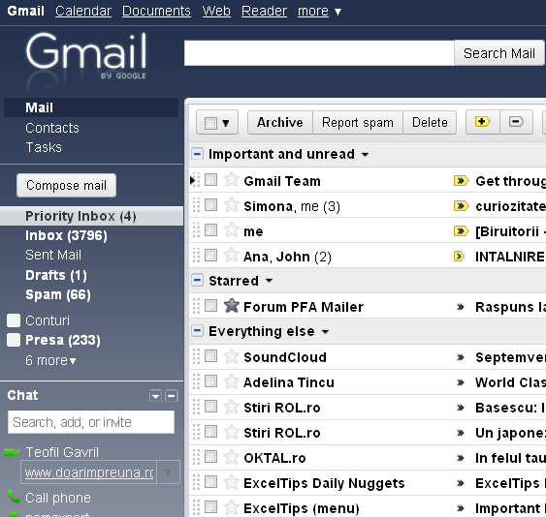Click importance marker on Forum PFA Mailer row
Viewport: 546px width, 517px height.
pos(461,307)
